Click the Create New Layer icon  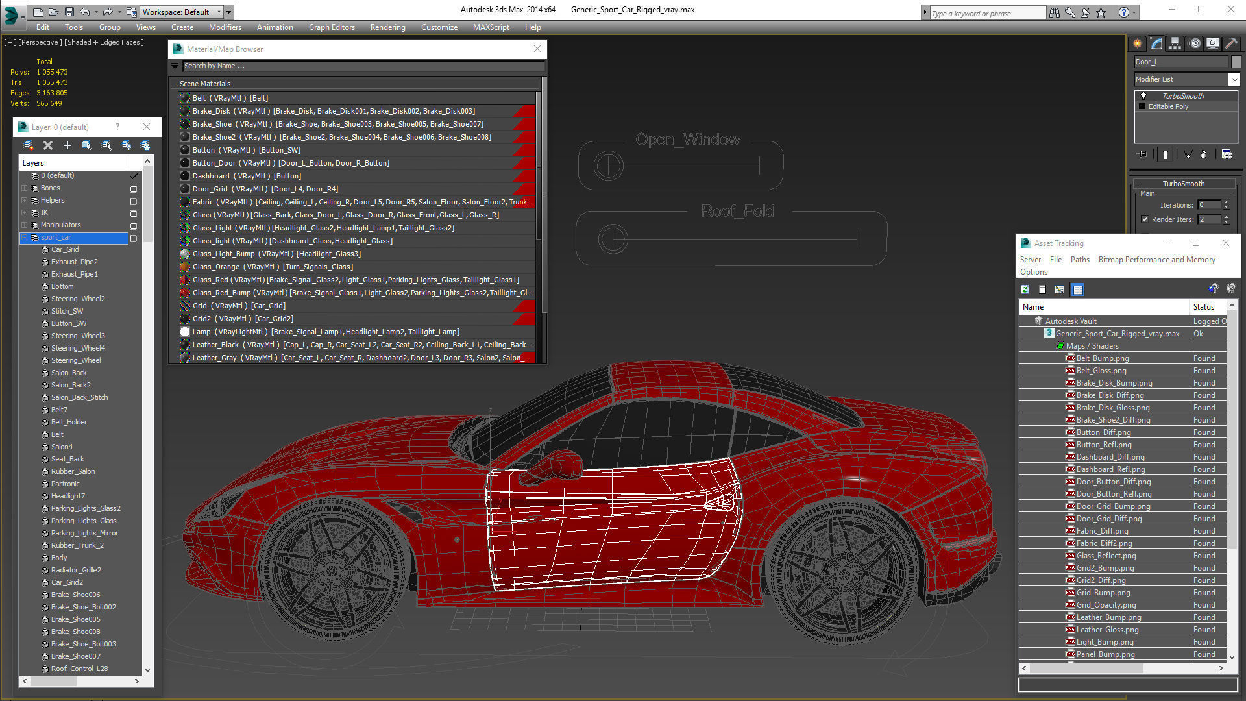pos(29,145)
